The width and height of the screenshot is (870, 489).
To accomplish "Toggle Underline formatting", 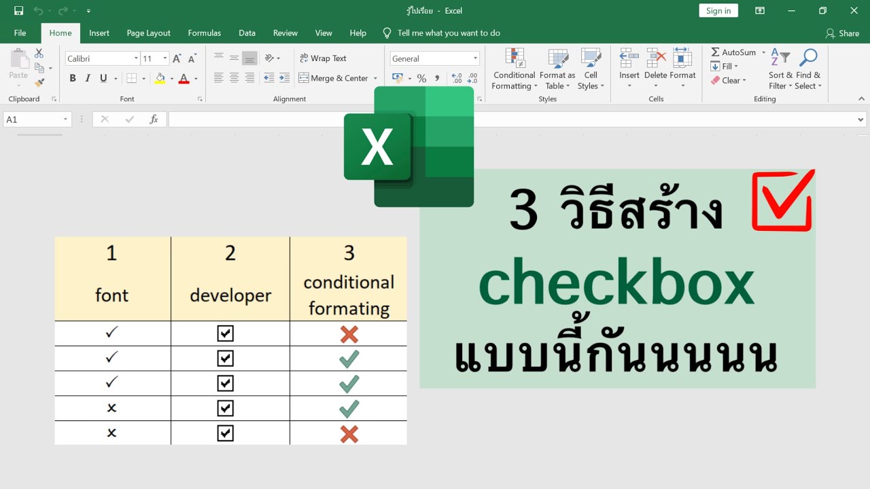I will tap(103, 78).
